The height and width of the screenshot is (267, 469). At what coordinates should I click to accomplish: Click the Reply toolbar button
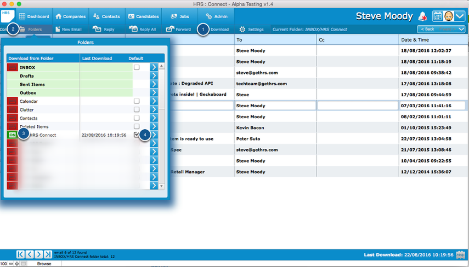point(104,29)
